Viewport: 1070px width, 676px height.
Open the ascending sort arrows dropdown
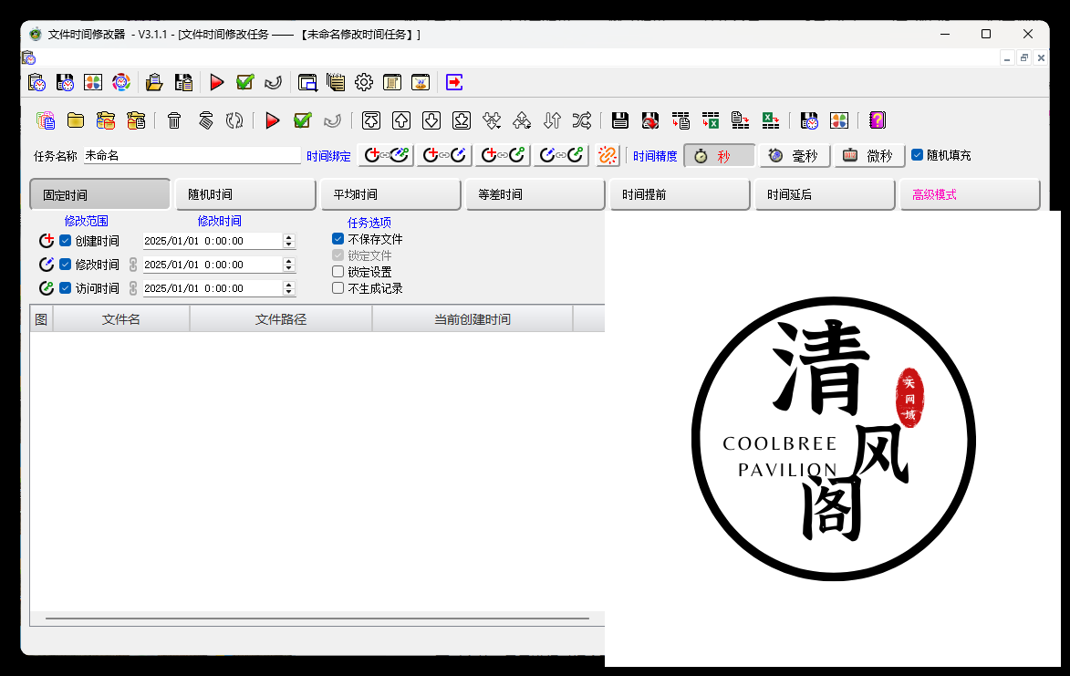tap(522, 120)
